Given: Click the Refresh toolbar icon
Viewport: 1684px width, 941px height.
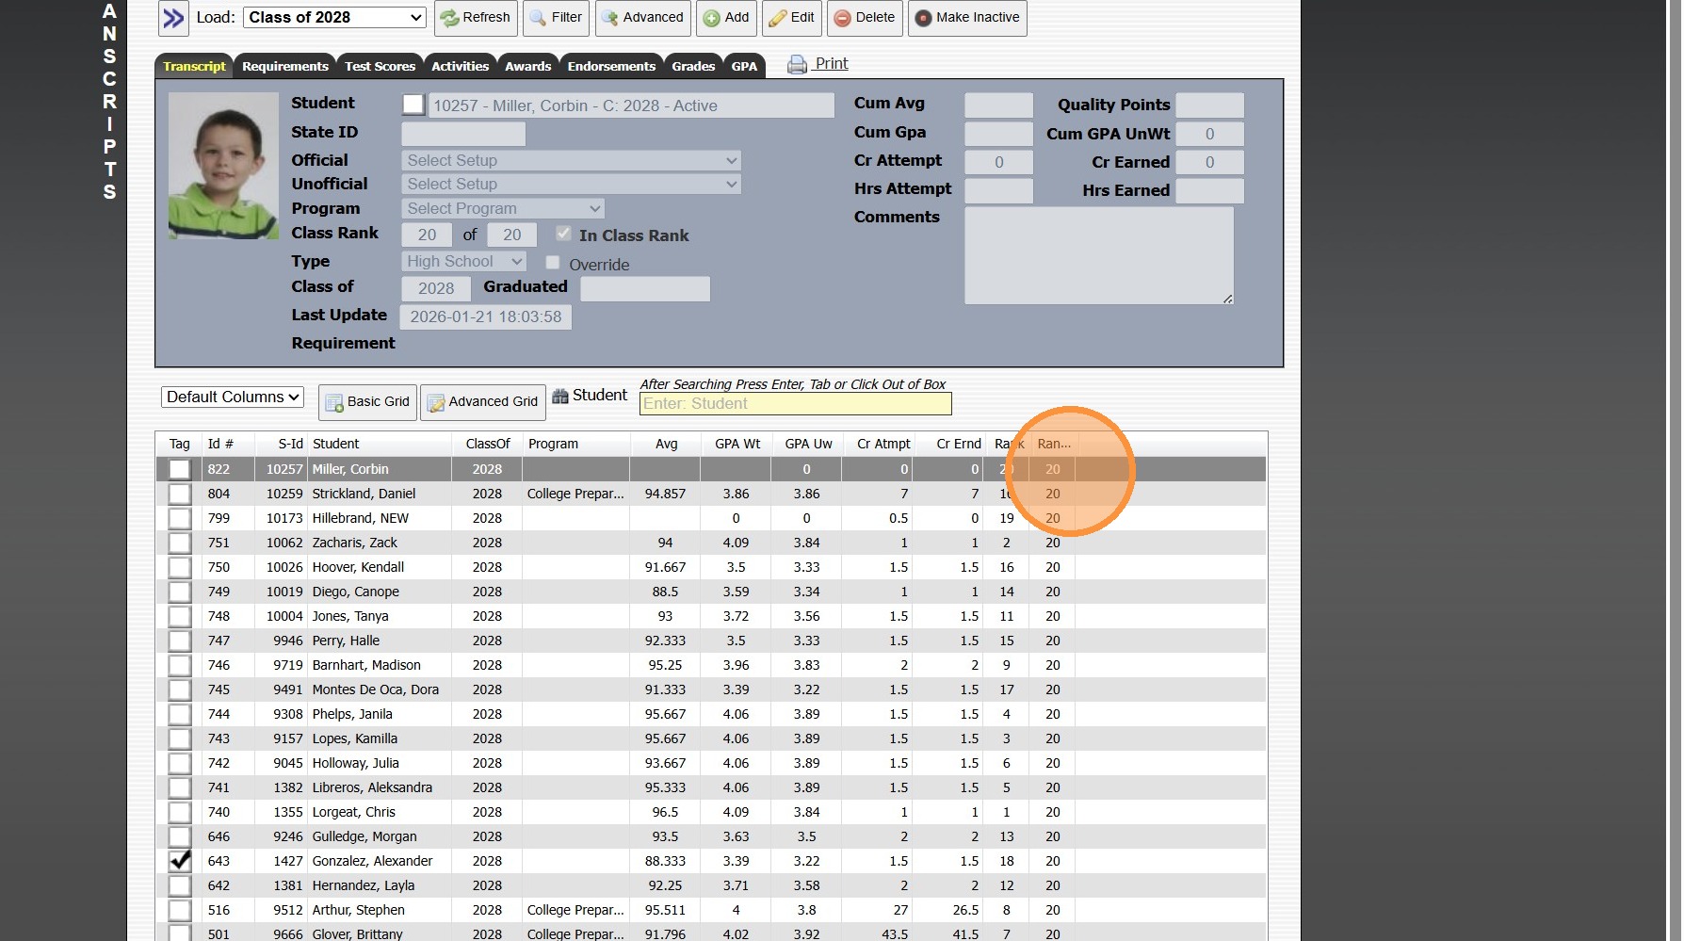Looking at the screenshot, I should 450,18.
